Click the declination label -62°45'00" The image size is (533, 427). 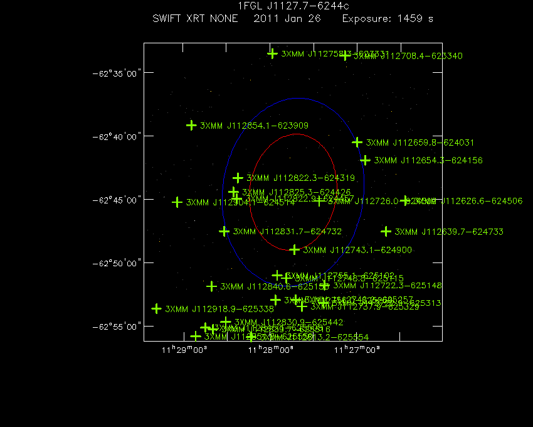117,200
